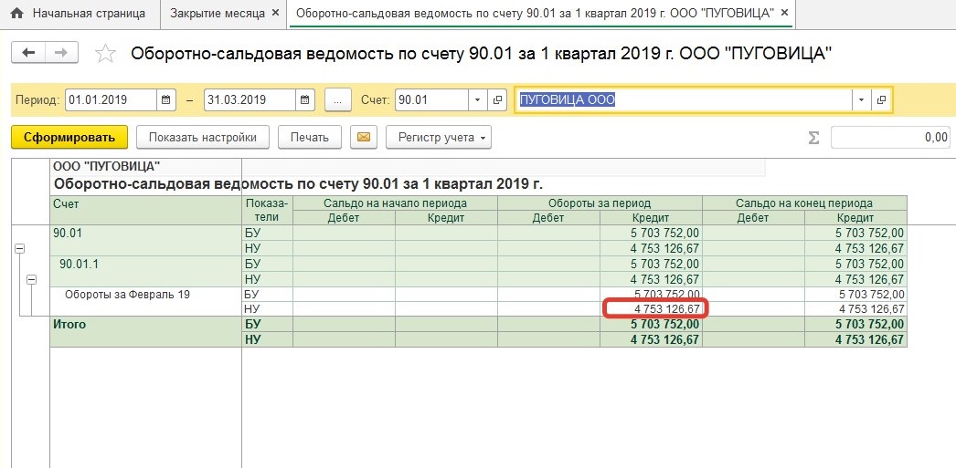Collapse the 90.01 account tree group

tap(19, 248)
